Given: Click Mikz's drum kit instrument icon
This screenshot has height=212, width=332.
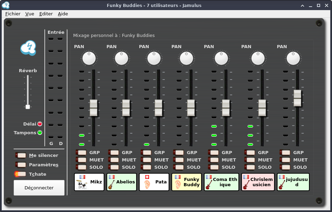Looking at the screenshot, I should pyautogui.click(x=81, y=184).
